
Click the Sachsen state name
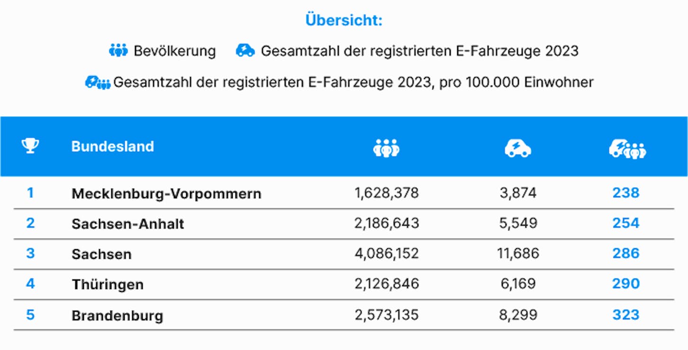[101, 254]
